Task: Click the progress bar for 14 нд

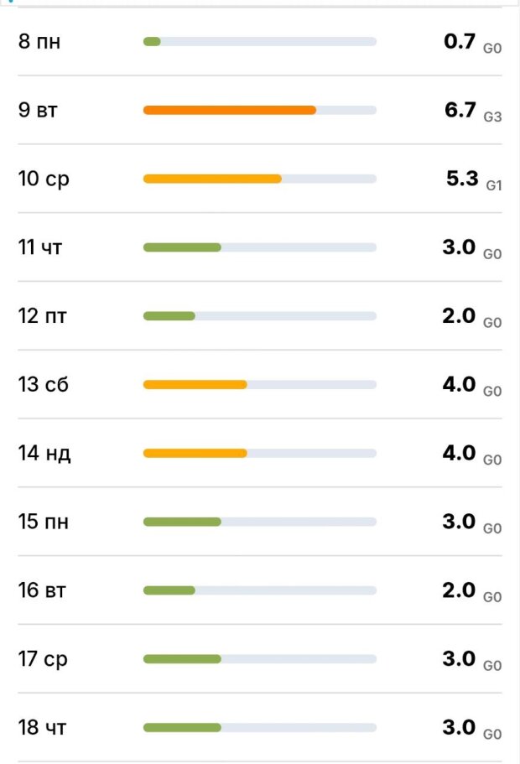Action: coord(259,454)
